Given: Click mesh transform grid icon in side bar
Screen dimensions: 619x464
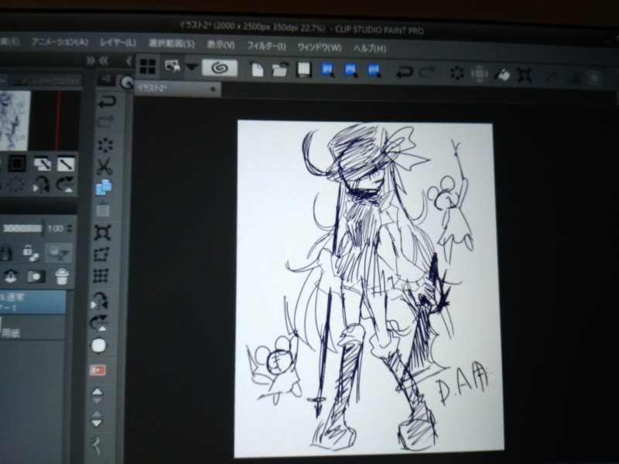Looking at the screenshot, I should [x=101, y=276].
